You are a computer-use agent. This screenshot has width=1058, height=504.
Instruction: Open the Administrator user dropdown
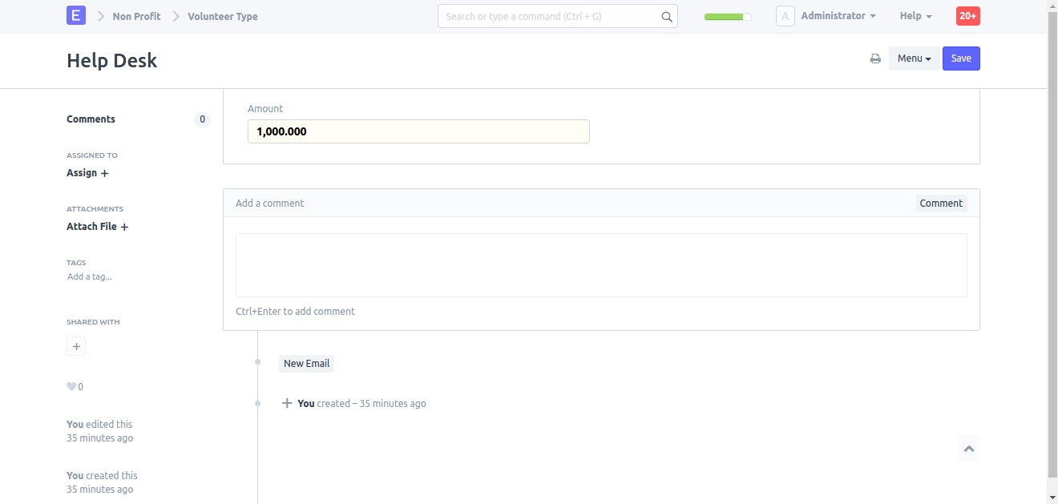838,16
